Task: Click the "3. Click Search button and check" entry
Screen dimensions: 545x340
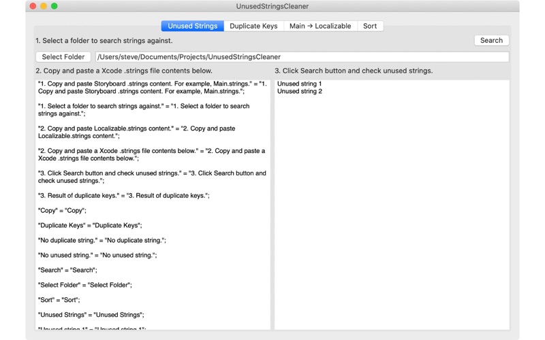Action: [x=152, y=177]
